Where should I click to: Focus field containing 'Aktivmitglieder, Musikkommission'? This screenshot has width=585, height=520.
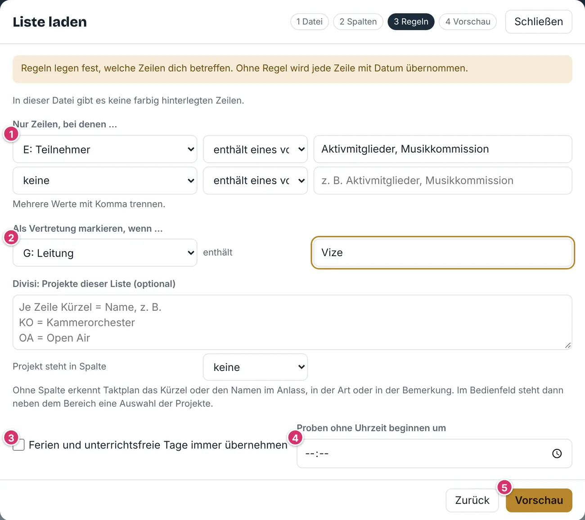coord(443,149)
